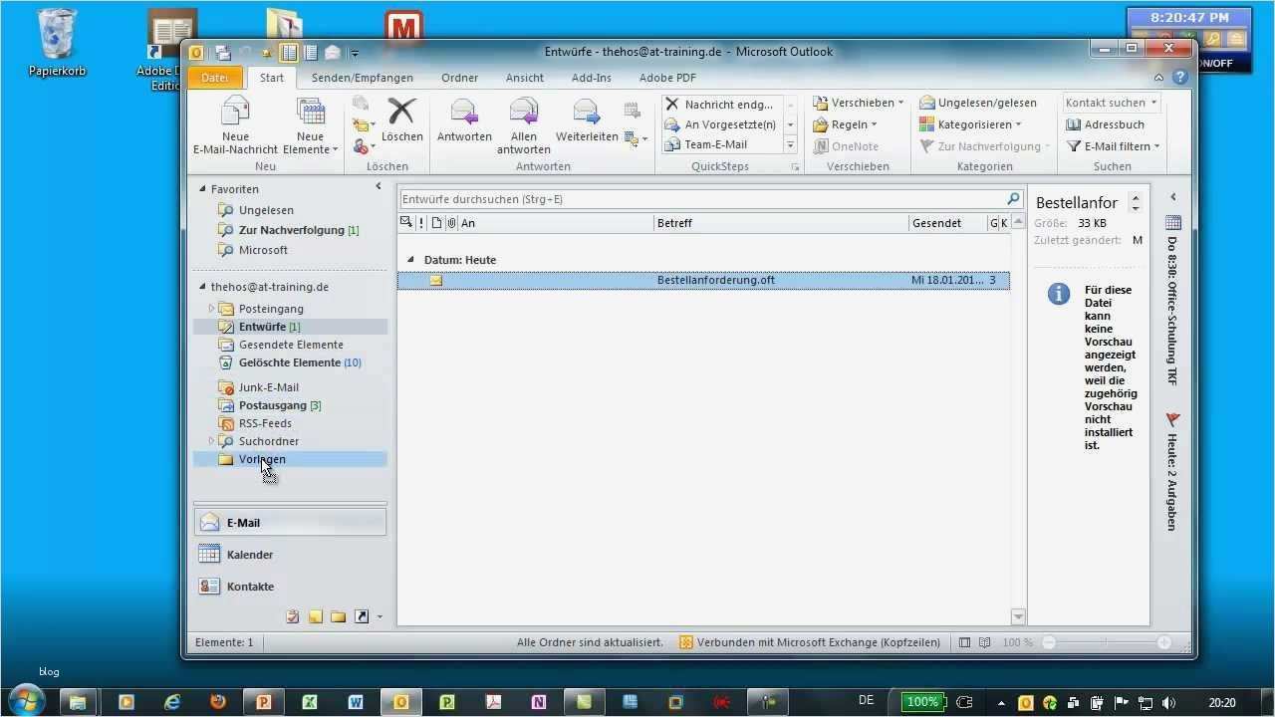Image resolution: width=1275 pixels, height=717 pixels.
Task: Choose the Team-E-Mail quick step
Action: point(720,144)
